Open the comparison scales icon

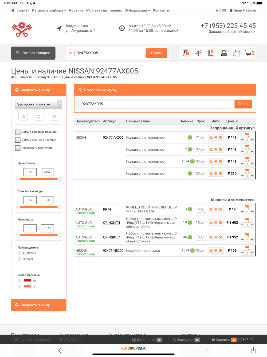198,53
